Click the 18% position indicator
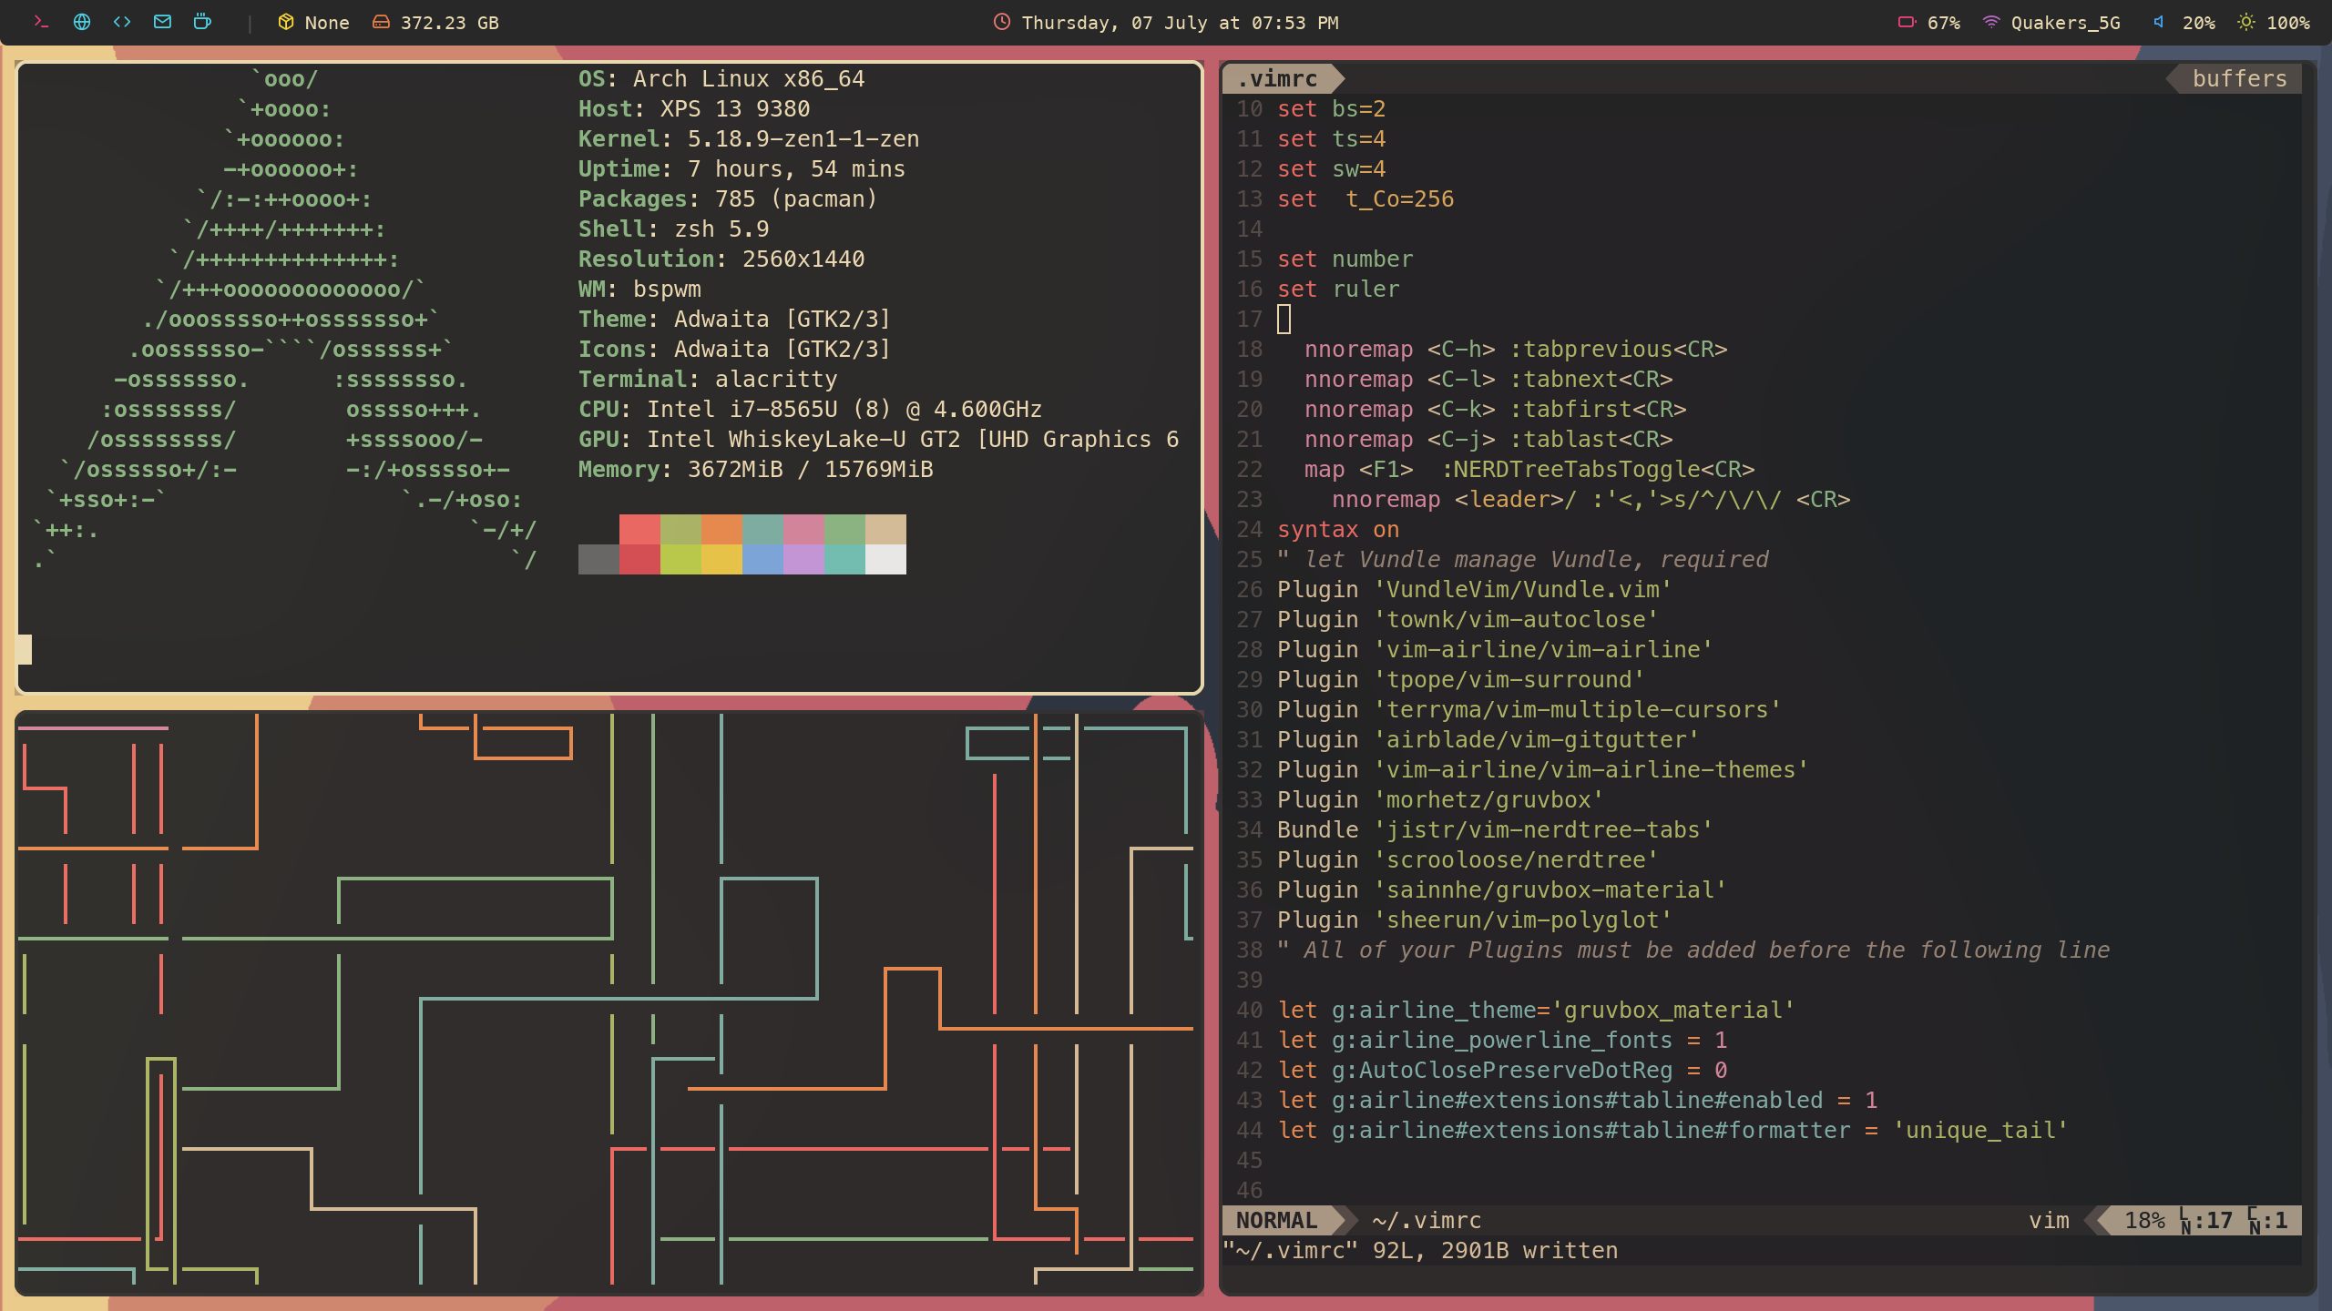 pyautogui.click(x=2144, y=1220)
